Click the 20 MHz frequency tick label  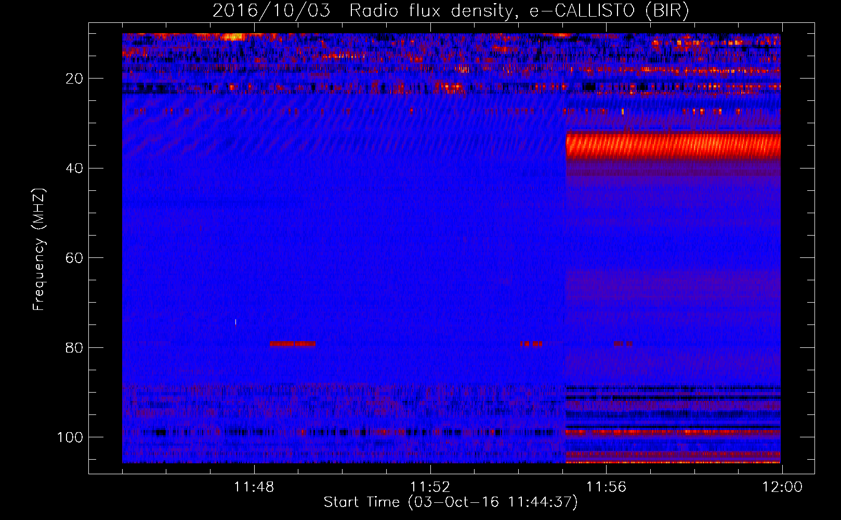tap(74, 79)
